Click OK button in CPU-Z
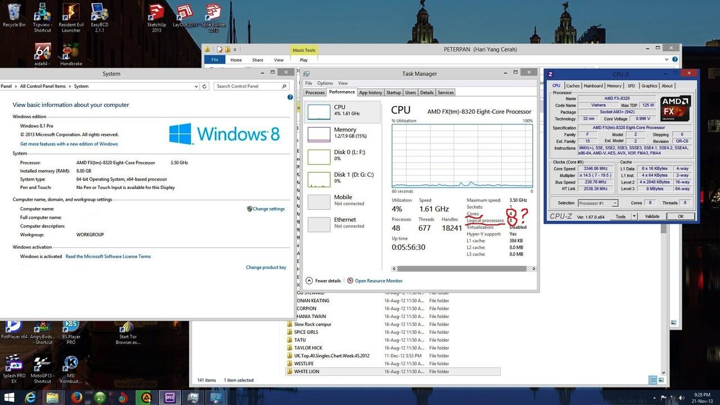 pos(681,216)
